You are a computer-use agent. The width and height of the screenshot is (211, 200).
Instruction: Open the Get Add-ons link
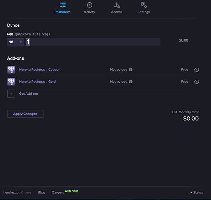pos(29,94)
